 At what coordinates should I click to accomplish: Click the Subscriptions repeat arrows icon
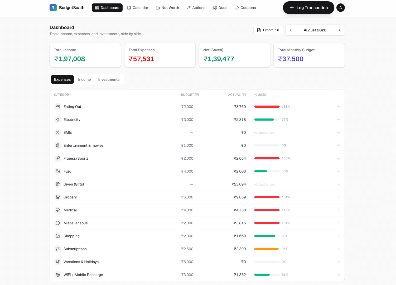click(x=58, y=249)
